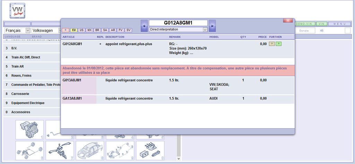The width and height of the screenshot is (355, 164).
Task: Select the EU market toggle
Action: (74, 30)
